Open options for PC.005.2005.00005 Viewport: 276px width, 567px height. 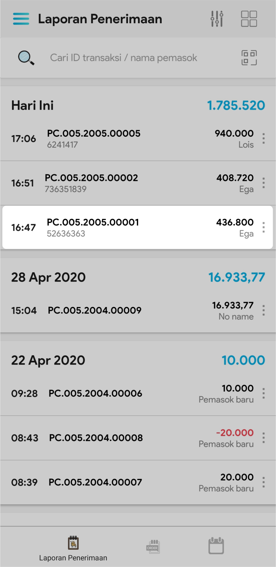[x=263, y=139]
